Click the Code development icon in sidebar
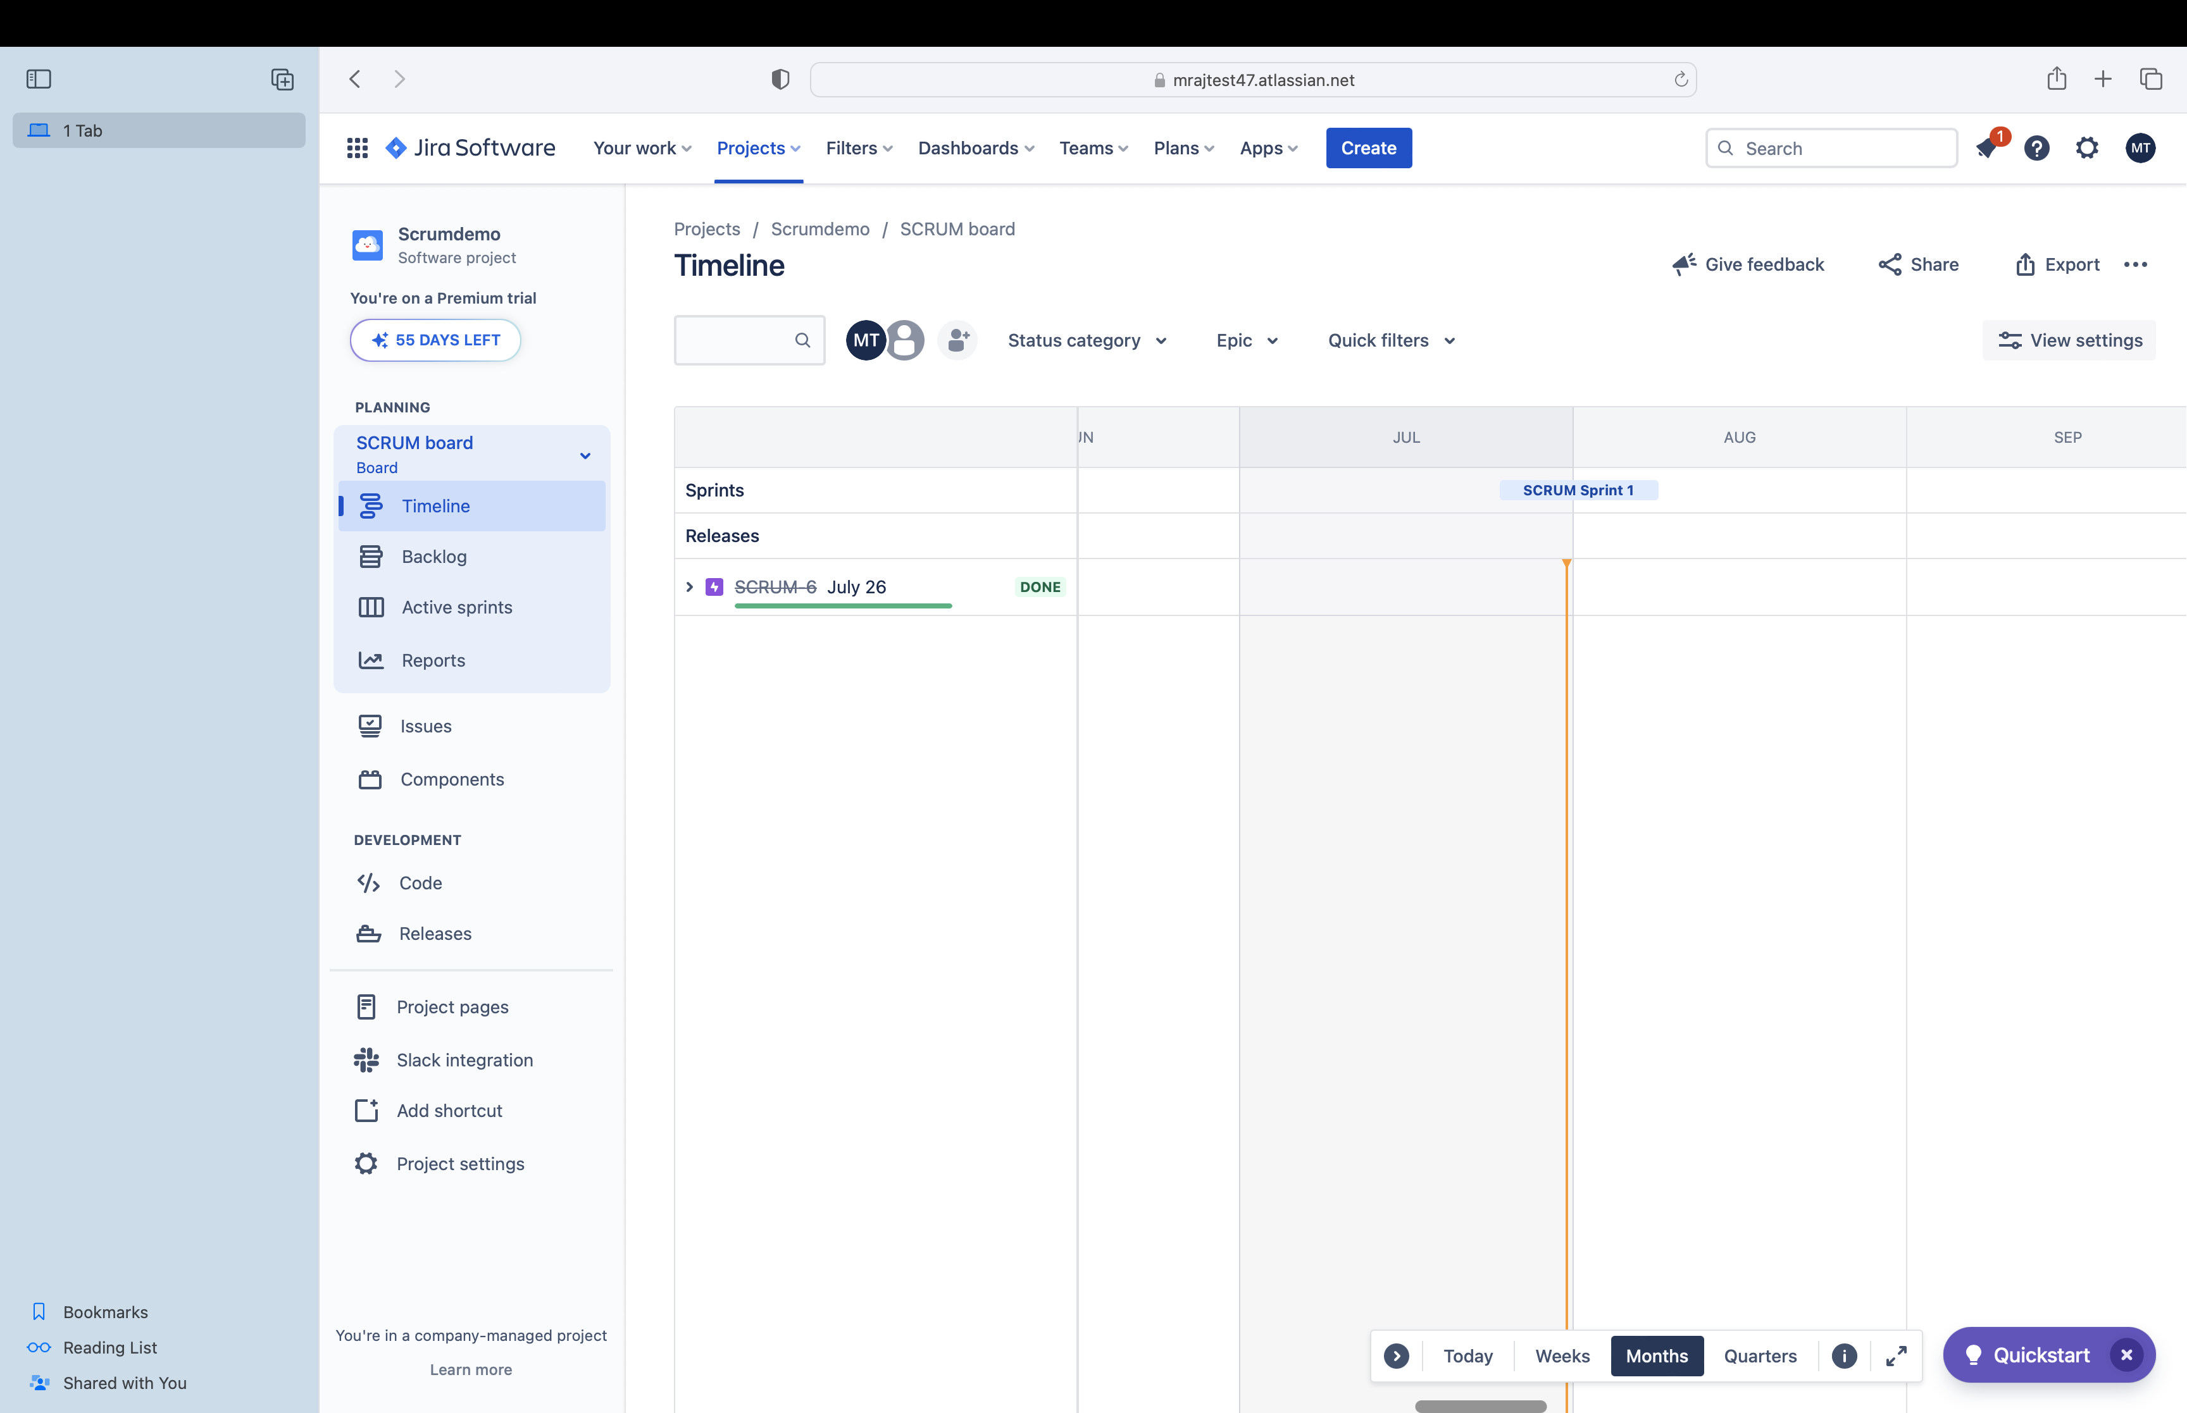Image resolution: width=2187 pixels, height=1413 pixels. click(368, 882)
